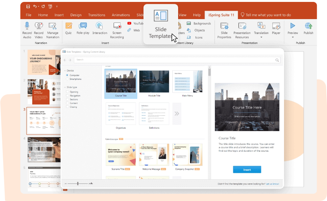Check the Navigation slide type box
Image resolution: width=327 pixels, height=201 pixels.
coord(67,96)
